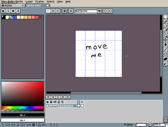Image resolution: width=168 pixels, height=127 pixels.
Task: Toggle continuous mode in timeline header
Action: pos(55,102)
